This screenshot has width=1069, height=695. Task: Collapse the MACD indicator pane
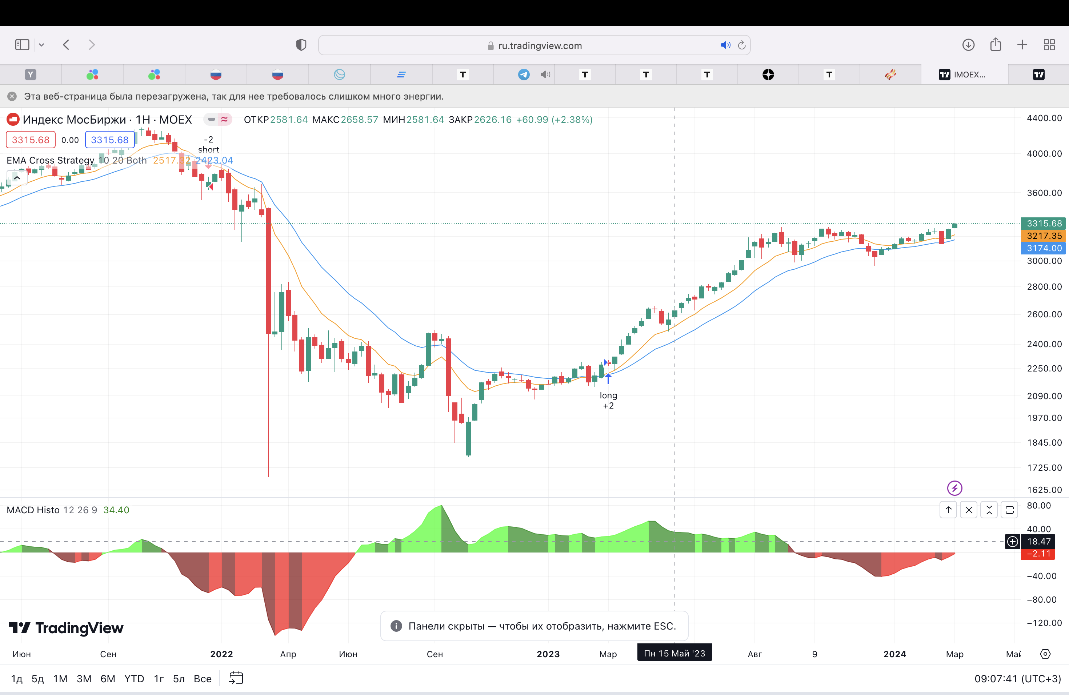(x=989, y=510)
